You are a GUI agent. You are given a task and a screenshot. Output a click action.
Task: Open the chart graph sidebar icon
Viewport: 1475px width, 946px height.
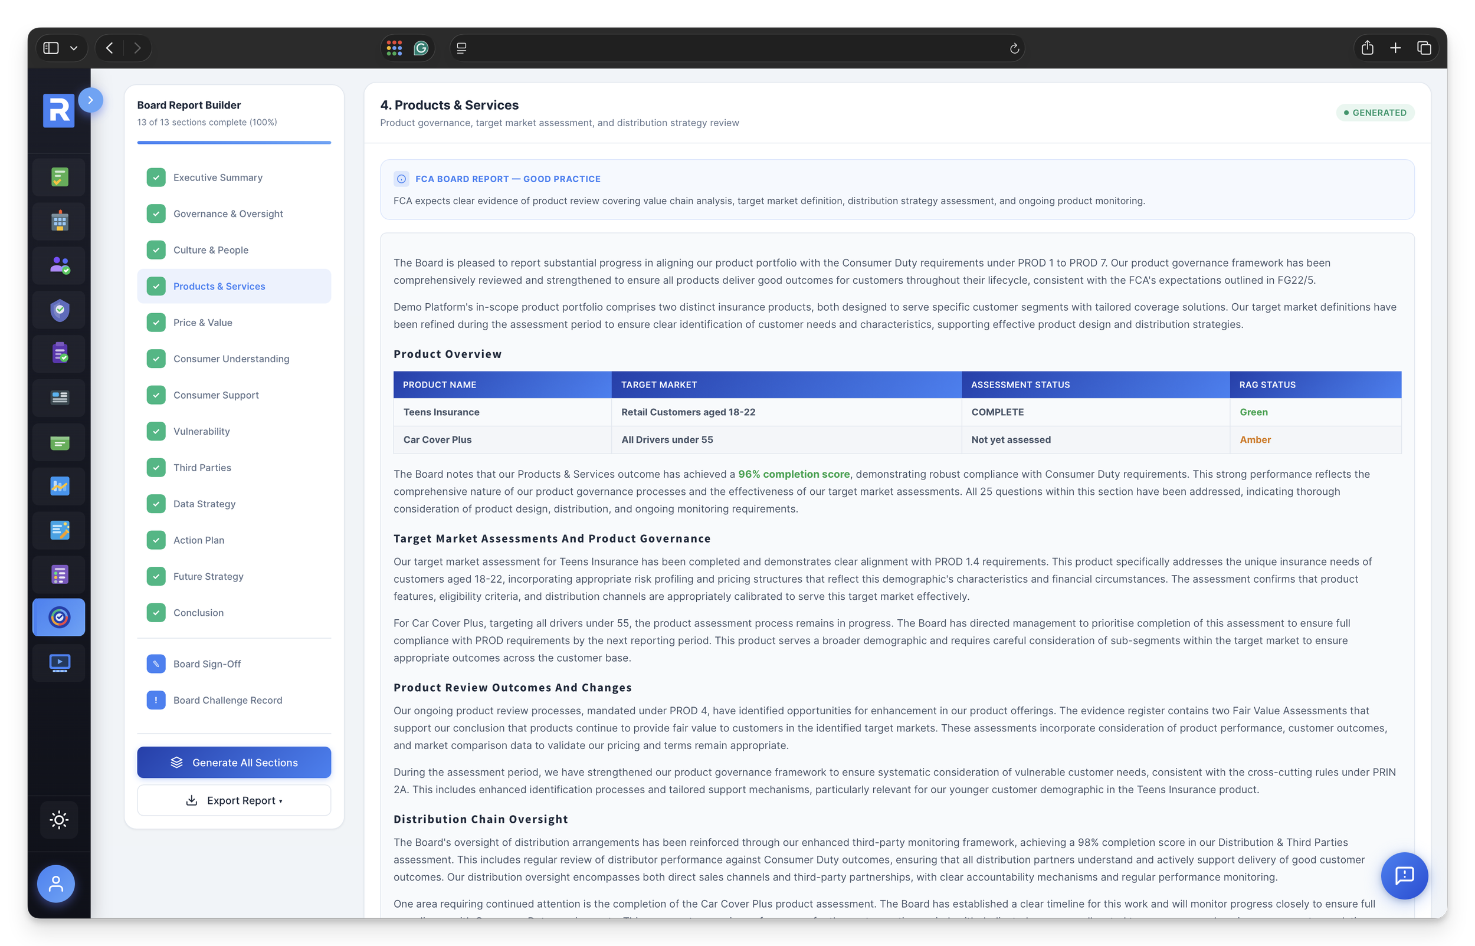click(60, 486)
